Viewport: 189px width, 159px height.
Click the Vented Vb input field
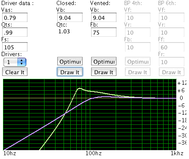[104, 17]
